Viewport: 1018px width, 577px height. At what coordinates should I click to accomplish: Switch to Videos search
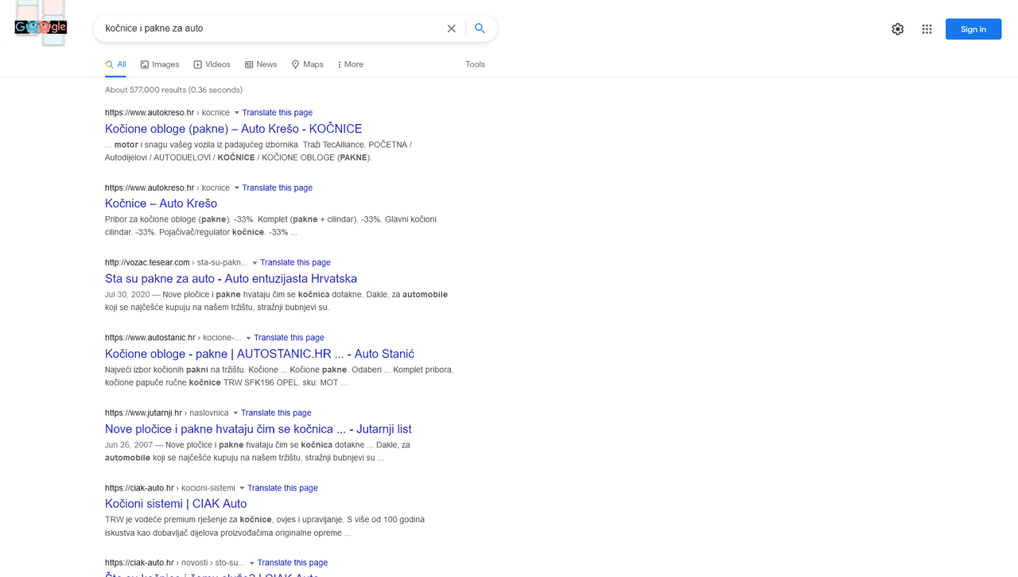212,64
